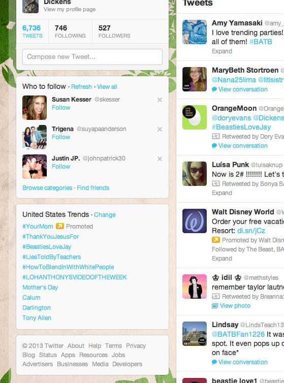
Task: Follow Trigena
Action: coord(61,137)
